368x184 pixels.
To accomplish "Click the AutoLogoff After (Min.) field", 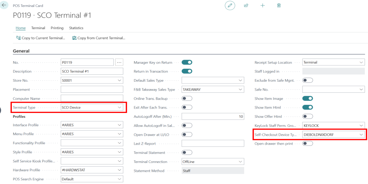I will tap(213, 116).
